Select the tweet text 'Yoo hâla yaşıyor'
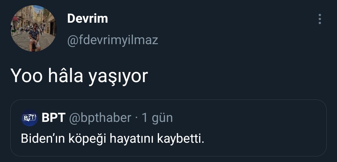Image resolution: width=337 pixels, height=162 pixels. (x=79, y=76)
